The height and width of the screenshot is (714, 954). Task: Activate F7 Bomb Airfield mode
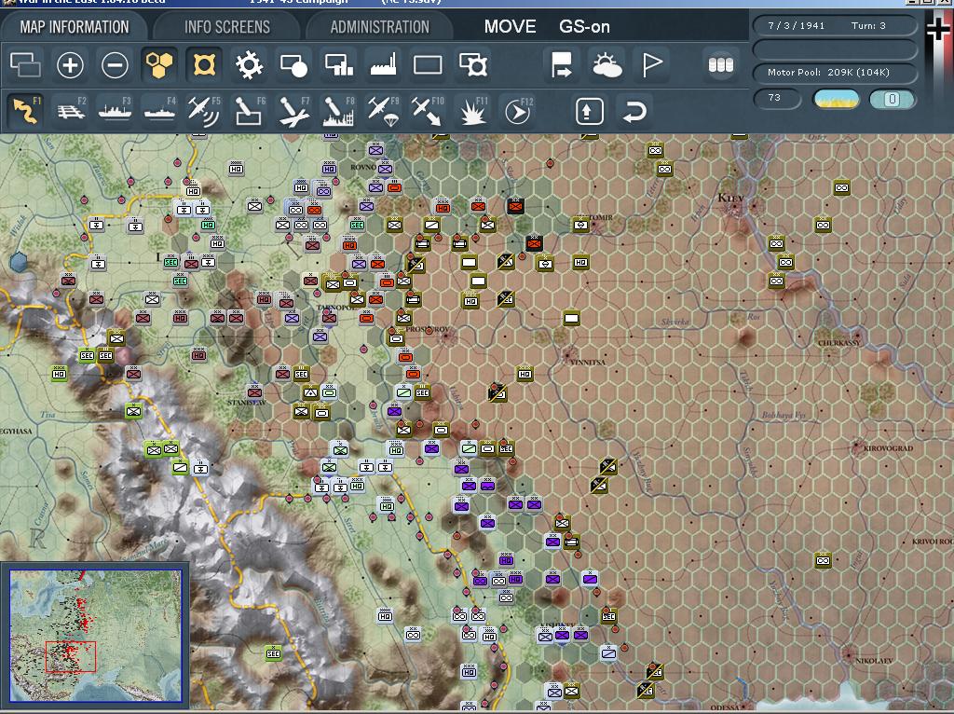(x=293, y=111)
